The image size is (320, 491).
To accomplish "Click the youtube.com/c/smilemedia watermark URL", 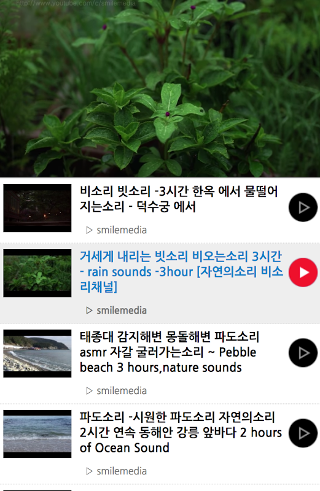I will [76, 4].
